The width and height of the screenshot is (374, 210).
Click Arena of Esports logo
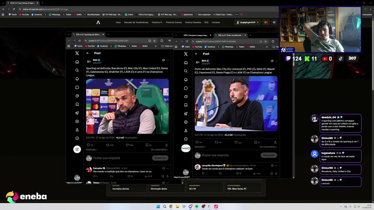tap(98, 22)
